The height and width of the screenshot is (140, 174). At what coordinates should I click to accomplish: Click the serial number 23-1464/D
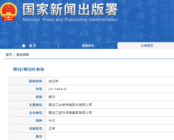(57, 89)
